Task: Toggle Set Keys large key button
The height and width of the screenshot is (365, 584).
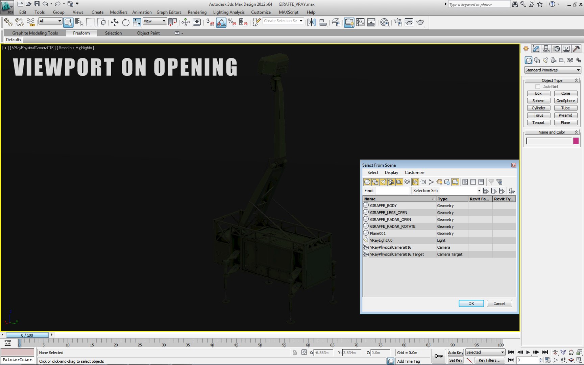Action: click(439, 356)
